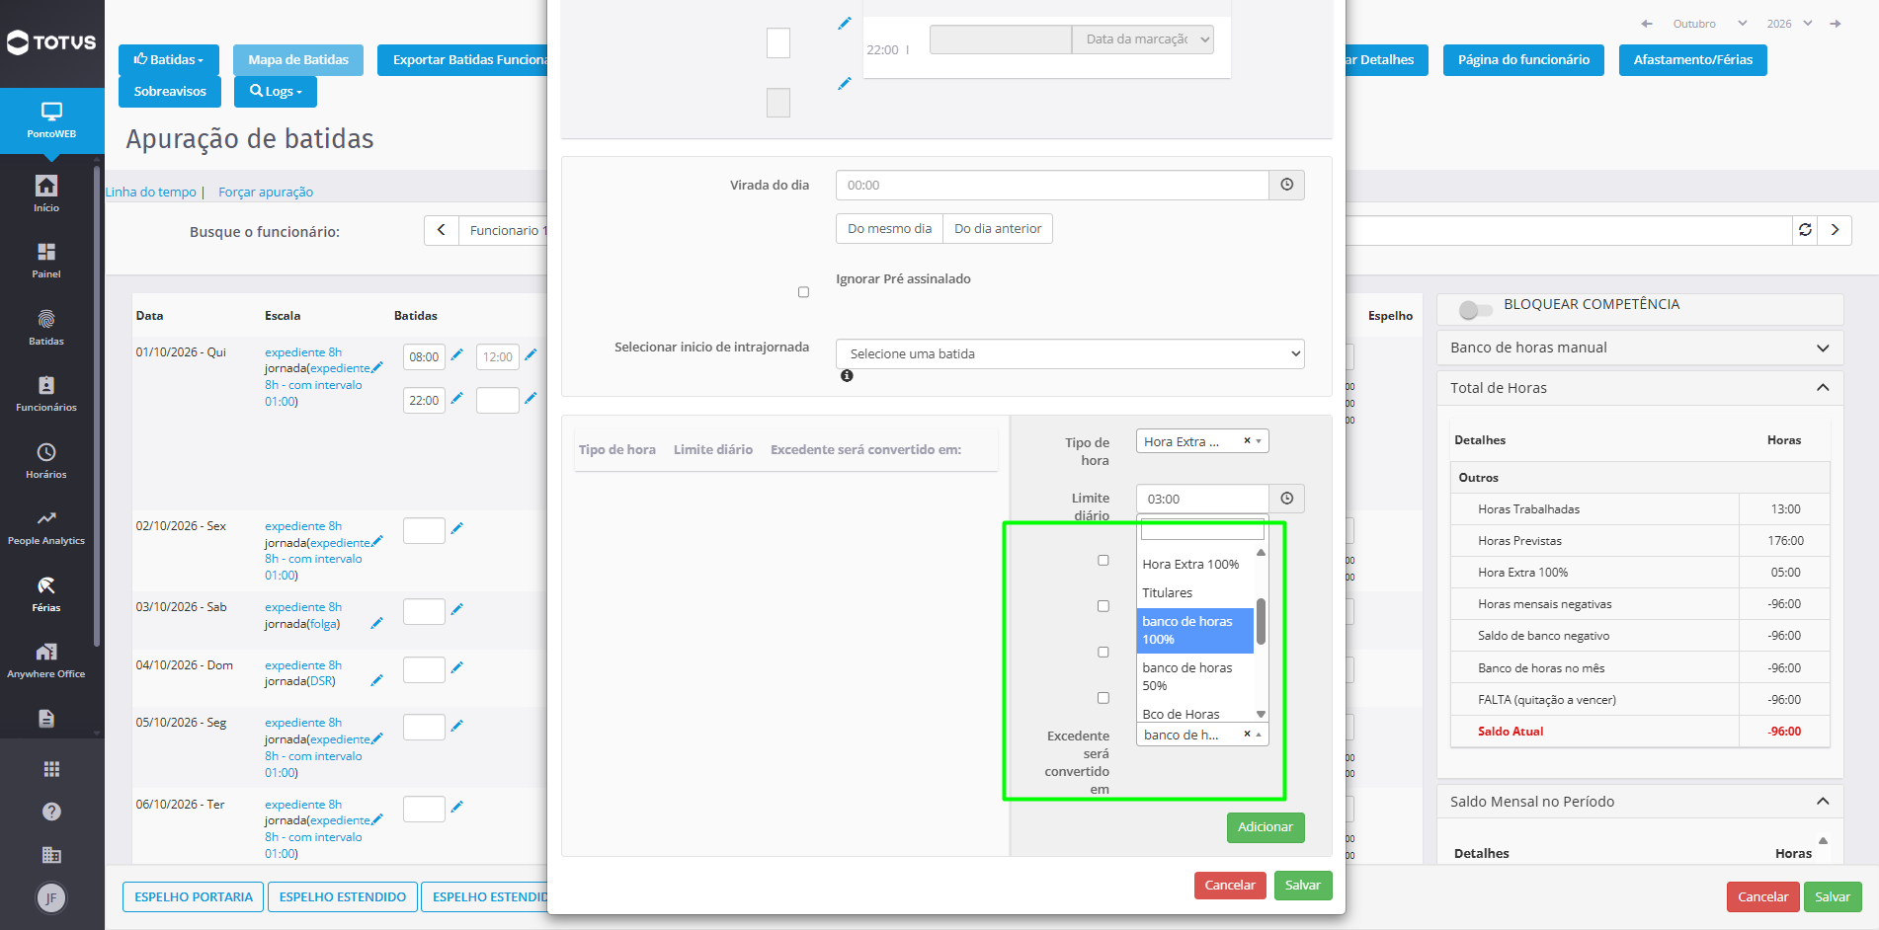
Task: Click the help question mark icon
Action: coord(51,812)
